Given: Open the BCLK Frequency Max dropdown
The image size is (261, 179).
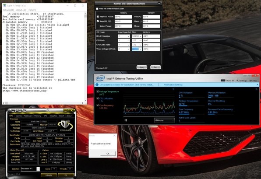Looking at the screenshot, I should pyautogui.click(x=137, y=36).
